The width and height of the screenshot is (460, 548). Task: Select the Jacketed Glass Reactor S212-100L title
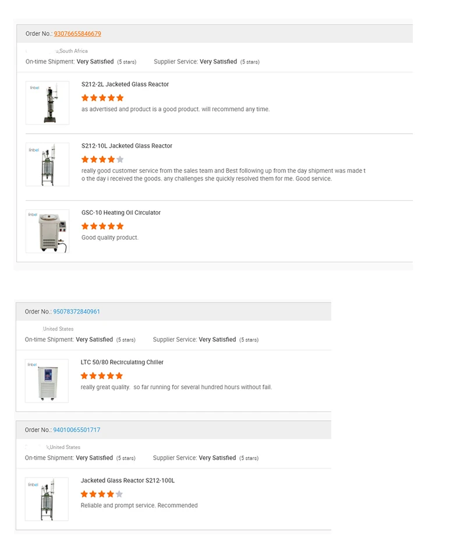[x=128, y=481]
